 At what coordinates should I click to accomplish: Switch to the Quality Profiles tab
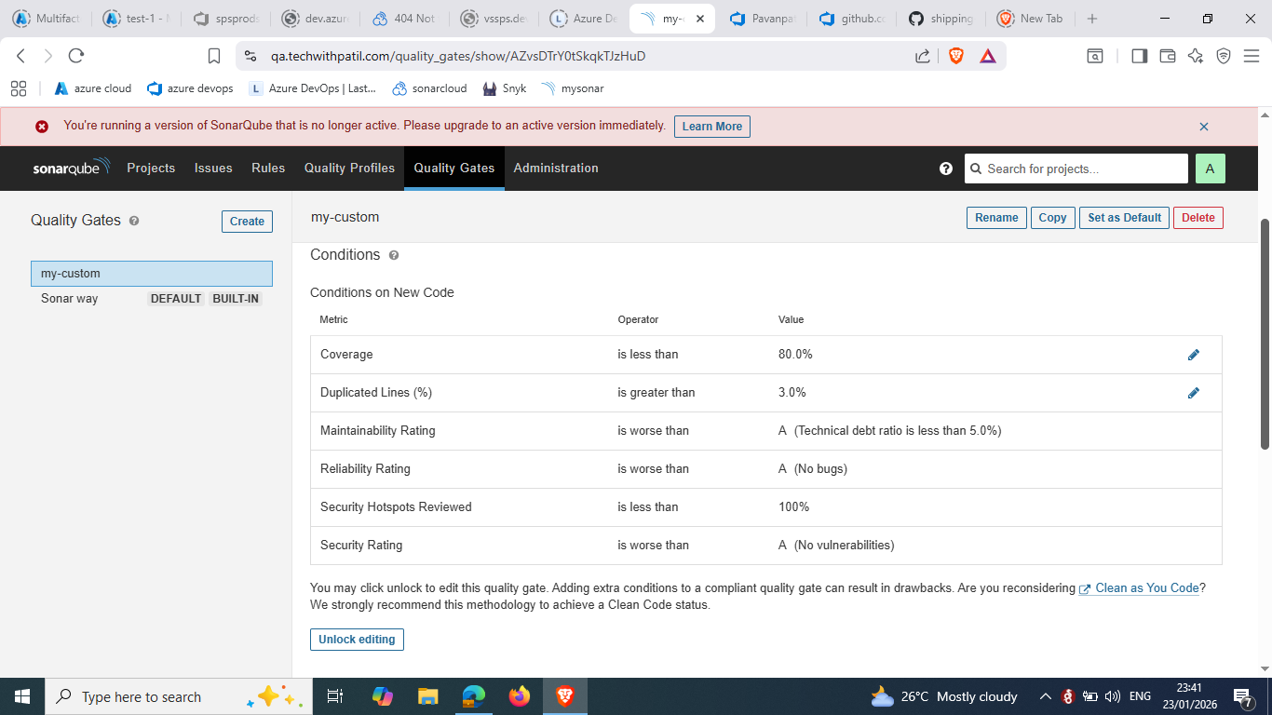pos(349,169)
